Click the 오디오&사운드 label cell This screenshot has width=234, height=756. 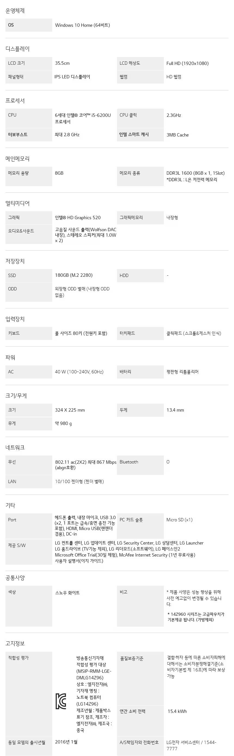click(x=29, y=234)
